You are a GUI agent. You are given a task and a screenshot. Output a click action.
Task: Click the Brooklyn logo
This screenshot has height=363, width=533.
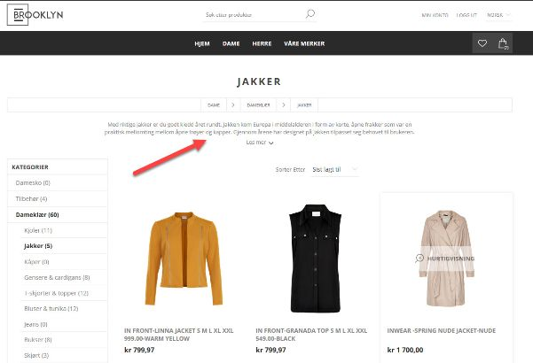click(x=35, y=14)
